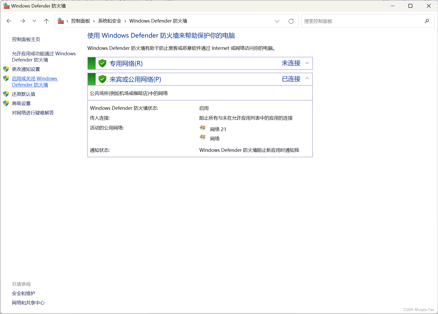Image resolution: width=438 pixels, height=314 pixels.
Task: Maximize the Windows Defender 防火墙 window
Action: tap(410, 6)
